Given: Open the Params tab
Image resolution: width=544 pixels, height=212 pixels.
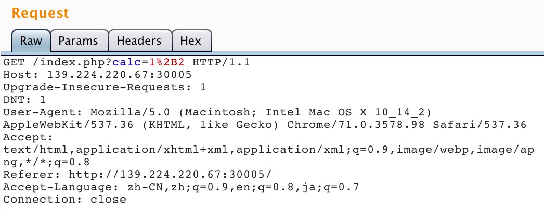Looking at the screenshot, I should pos(79,41).
